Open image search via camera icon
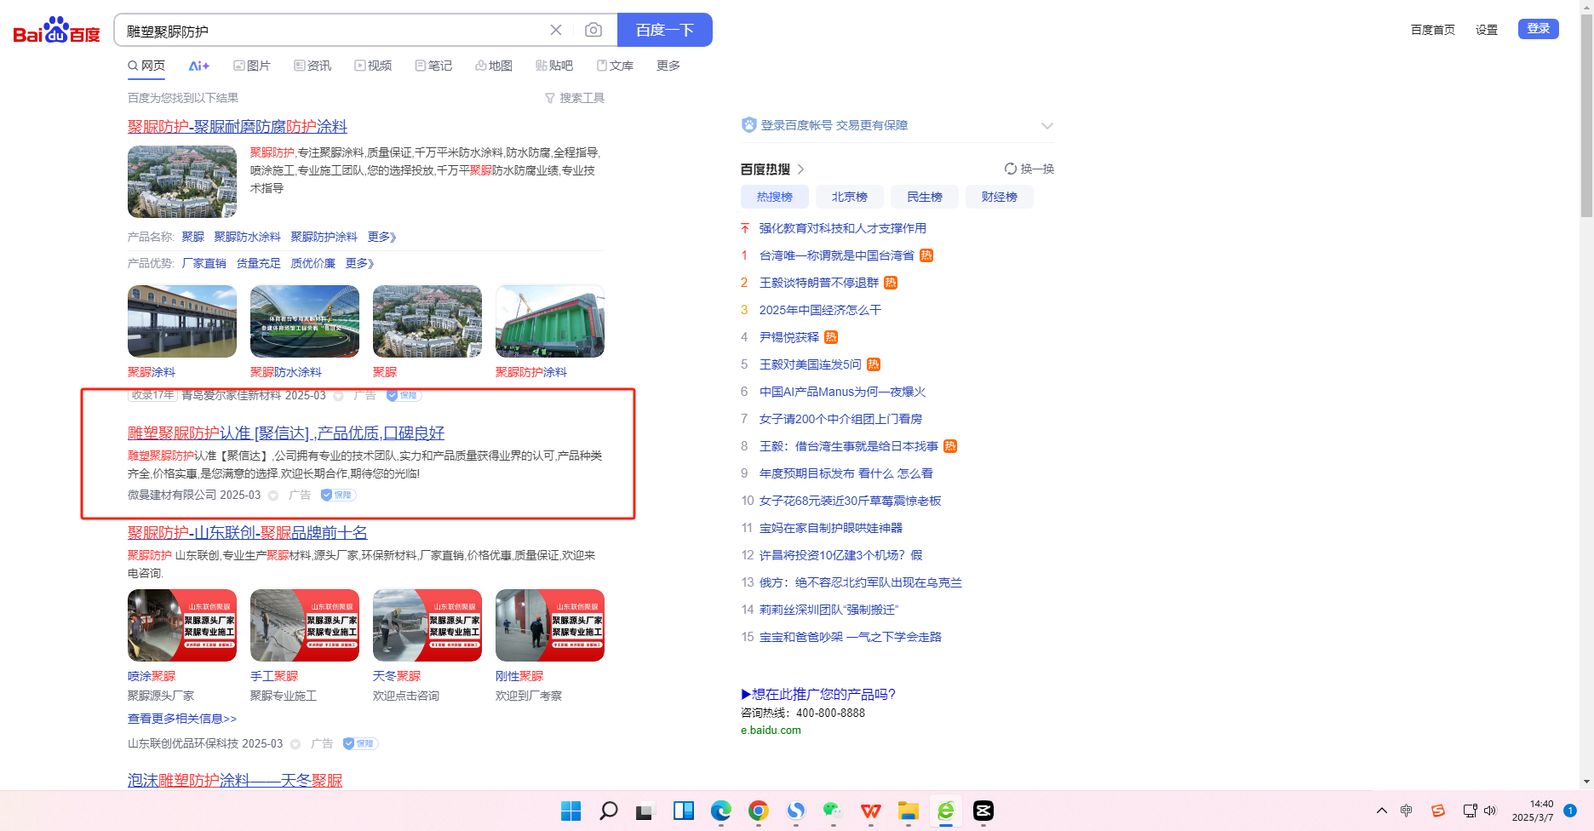1594x831 pixels. [593, 30]
